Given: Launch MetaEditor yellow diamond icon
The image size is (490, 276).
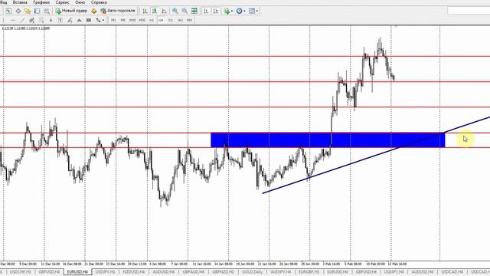Looking at the screenshot, I should point(93,11).
